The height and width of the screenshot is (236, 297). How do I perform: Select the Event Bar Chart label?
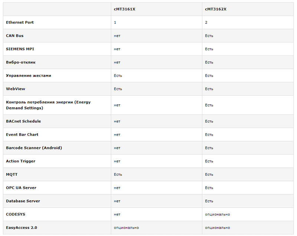pyautogui.click(x=22, y=134)
